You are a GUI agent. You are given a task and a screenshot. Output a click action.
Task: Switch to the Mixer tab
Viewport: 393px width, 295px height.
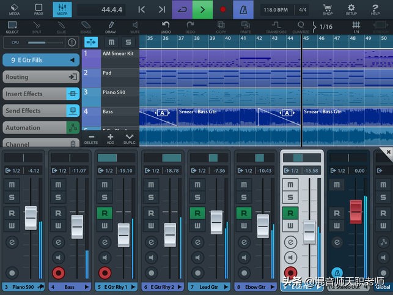coord(61,9)
